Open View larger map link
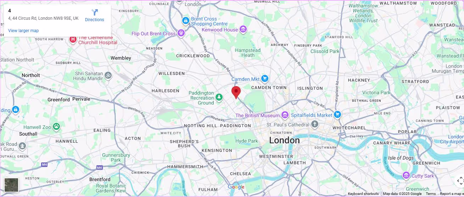This screenshot has width=464, height=197. 23,31
